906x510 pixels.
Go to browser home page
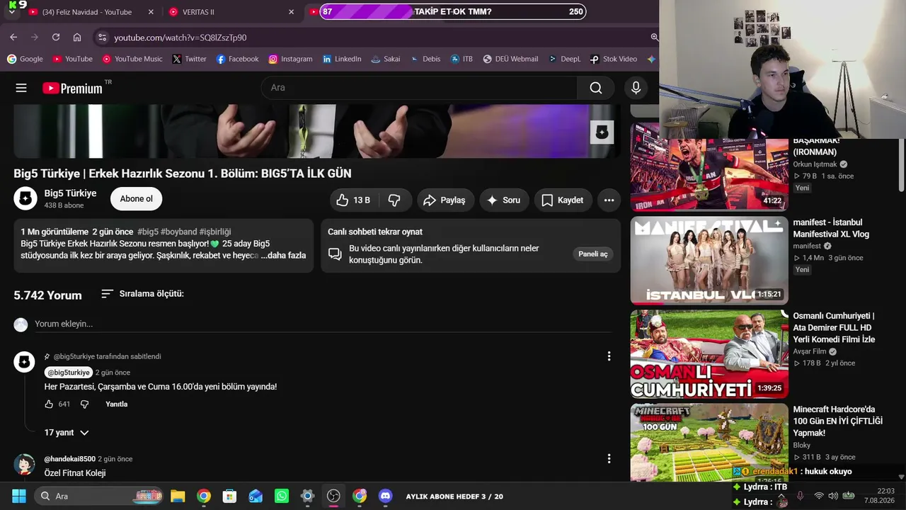(x=77, y=37)
